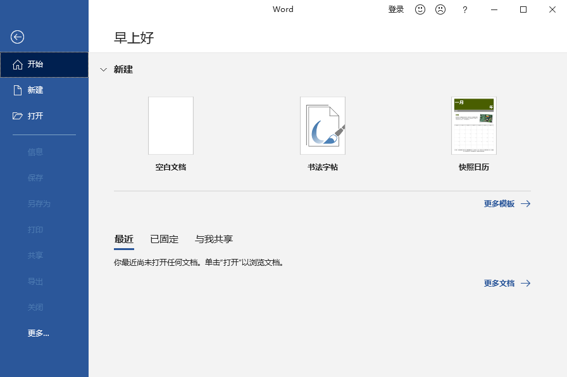567x377 pixels.
Task: Choose the 书法字帖 template thumbnail
Action: [323, 126]
